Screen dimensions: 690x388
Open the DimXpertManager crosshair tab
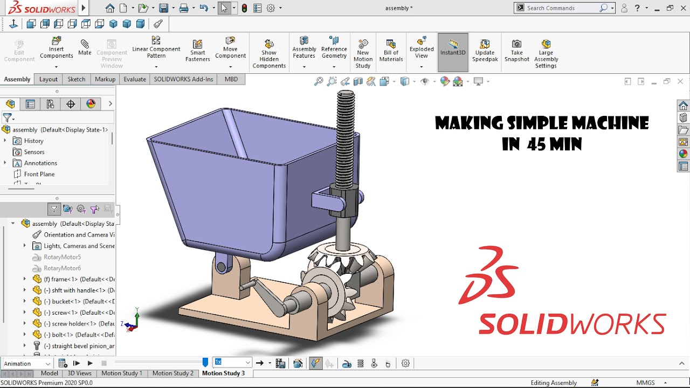pyautogui.click(x=71, y=104)
